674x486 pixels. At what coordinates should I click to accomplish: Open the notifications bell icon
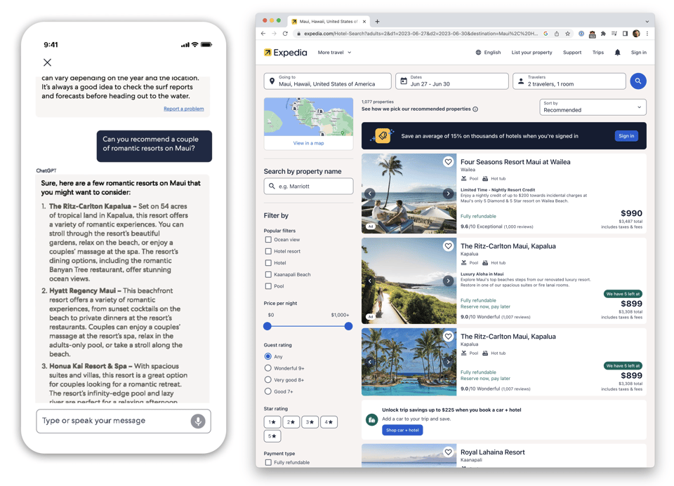coord(617,53)
